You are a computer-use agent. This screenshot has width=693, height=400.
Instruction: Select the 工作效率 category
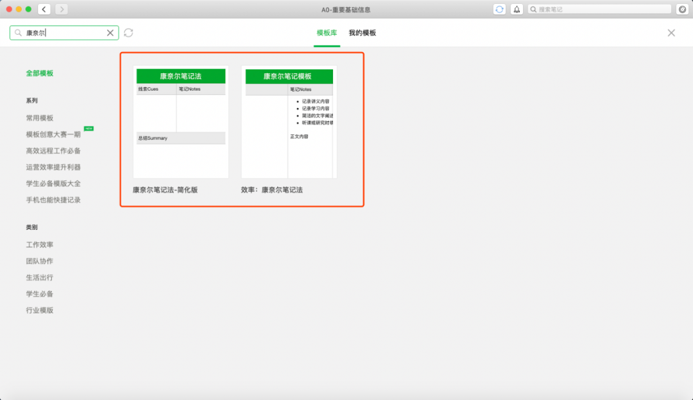coord(39,245)
